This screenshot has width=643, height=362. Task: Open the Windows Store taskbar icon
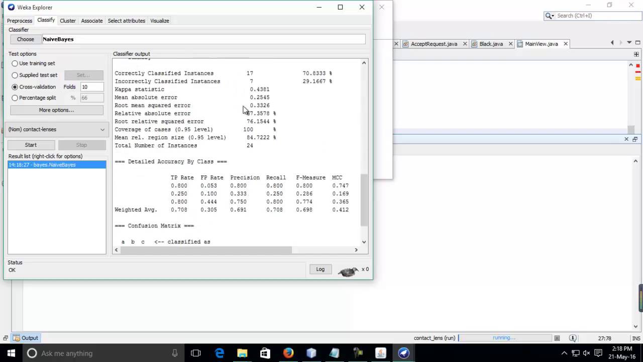265,353
